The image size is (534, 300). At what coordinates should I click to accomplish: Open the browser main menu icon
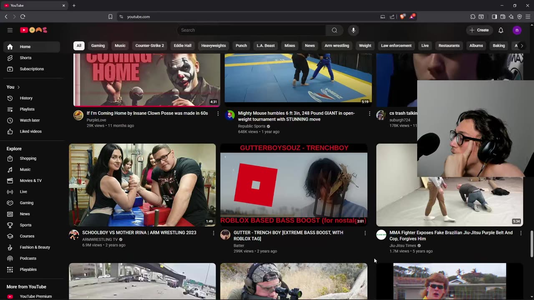click(x=528, y=17)
